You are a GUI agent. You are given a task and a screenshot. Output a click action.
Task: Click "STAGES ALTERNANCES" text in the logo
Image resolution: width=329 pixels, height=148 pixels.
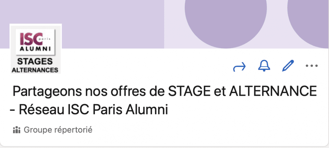pyautogui.click(x=35, y=66)
